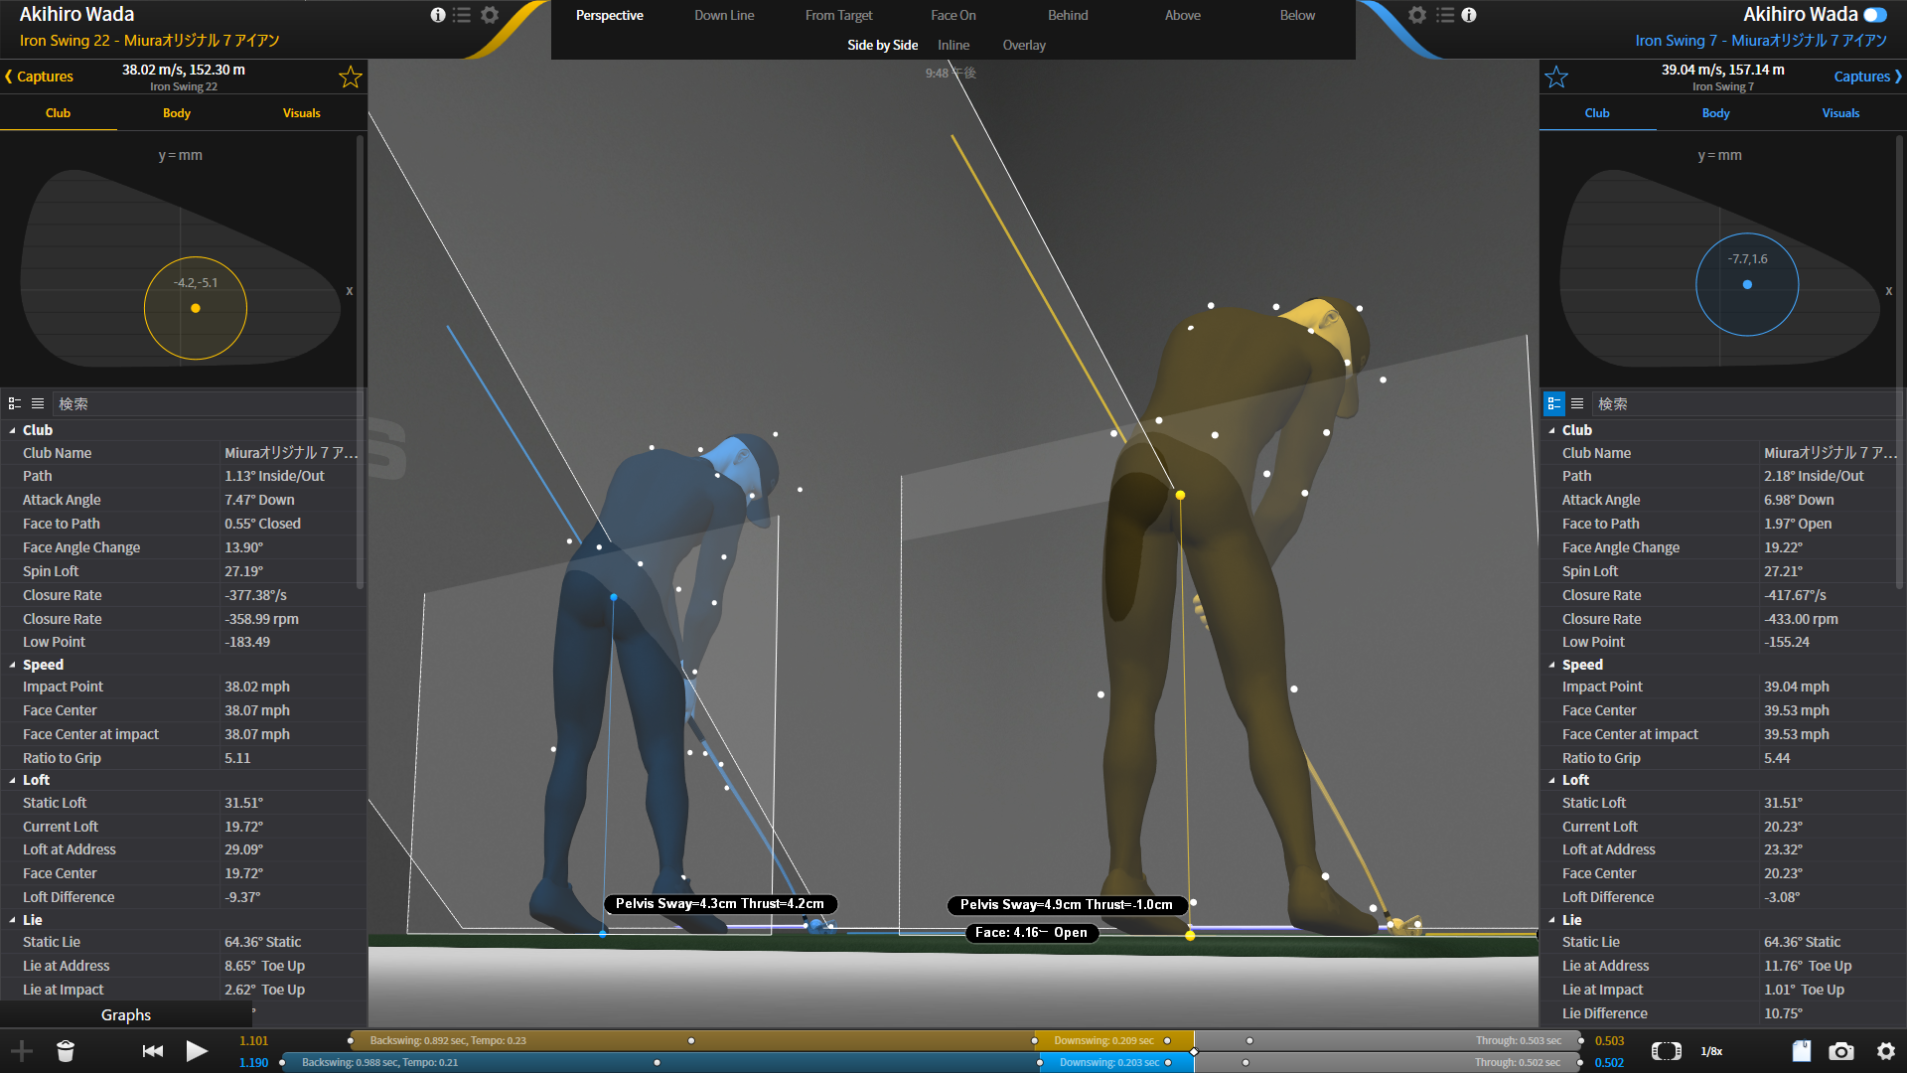The height and width of the screenshot is (1073, 1907).
Task: Enable the grouped list view in right panel
Action: pos(1554,403)
